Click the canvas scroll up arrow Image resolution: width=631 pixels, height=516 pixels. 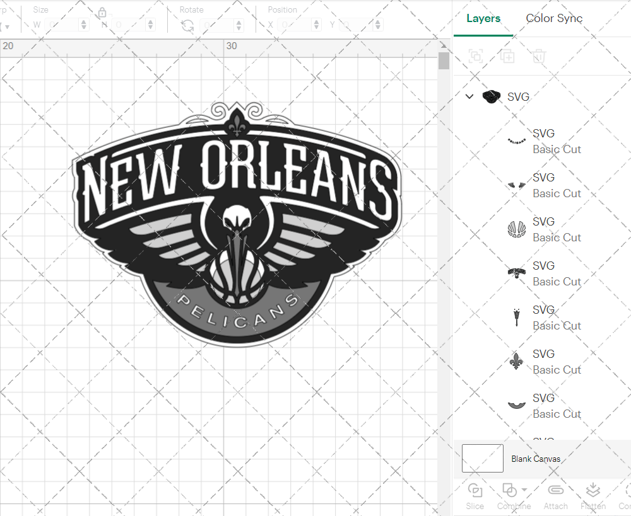click(x=444, y=45)
